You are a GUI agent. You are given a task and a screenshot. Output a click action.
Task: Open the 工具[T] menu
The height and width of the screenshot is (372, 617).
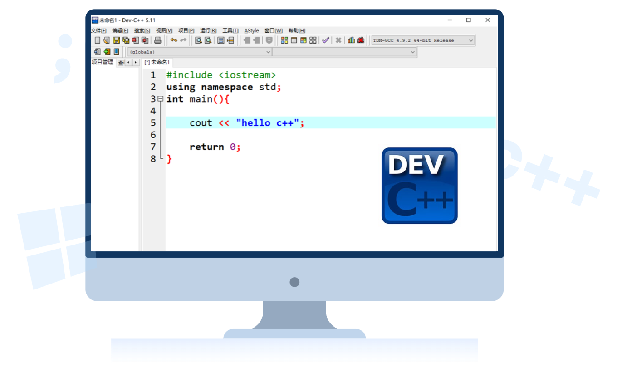pyautogui.click(x=230, y=31)
